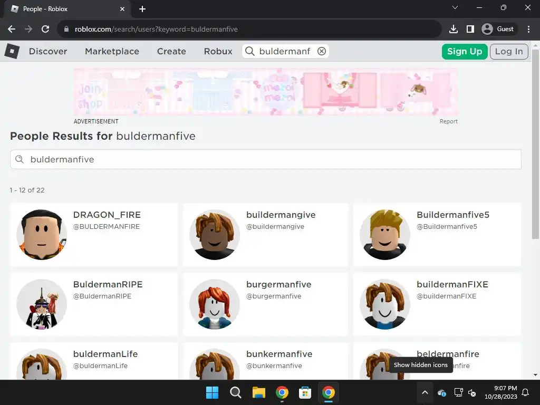Click the active Chrome taskbar icon
Image resolution: width=540 pixels, height=405 pixels.
(328, 392)
